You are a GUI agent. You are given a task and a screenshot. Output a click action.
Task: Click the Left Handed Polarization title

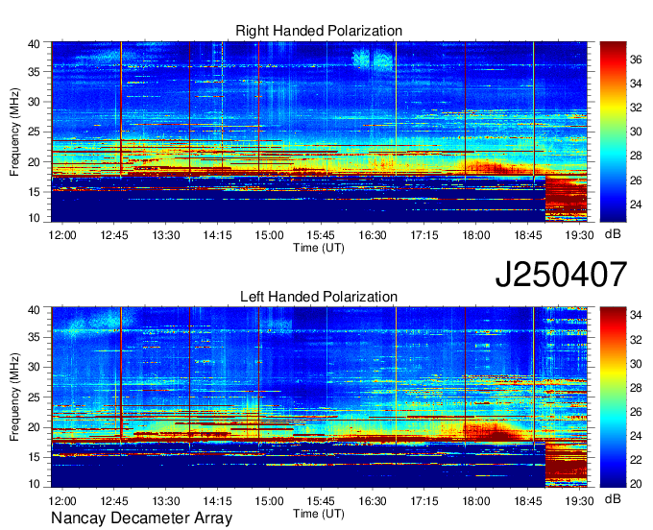(x=319, y=297)
